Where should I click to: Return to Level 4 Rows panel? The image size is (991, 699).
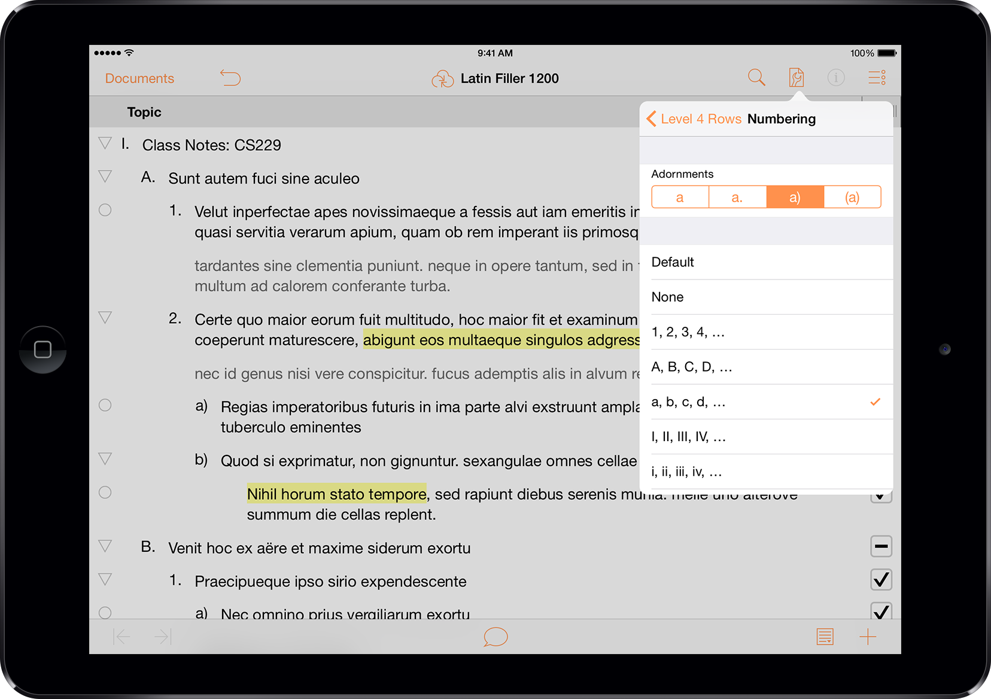click(x=694, y=119)
